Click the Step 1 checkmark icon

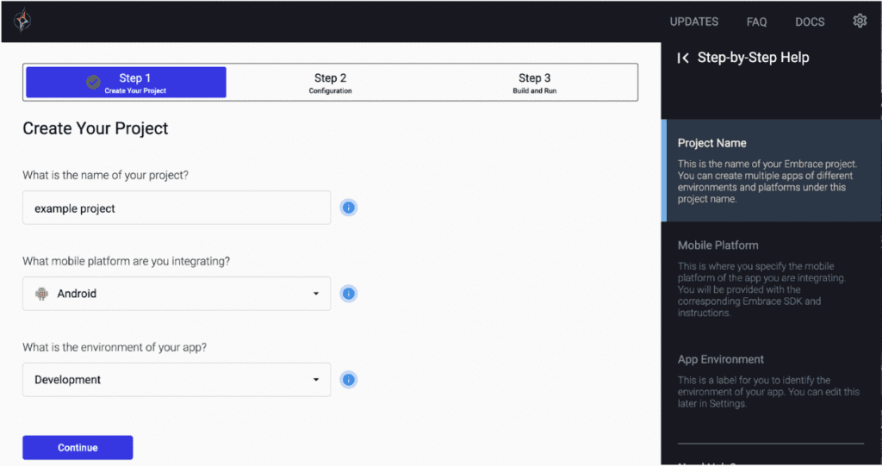(x=93, y=82)
